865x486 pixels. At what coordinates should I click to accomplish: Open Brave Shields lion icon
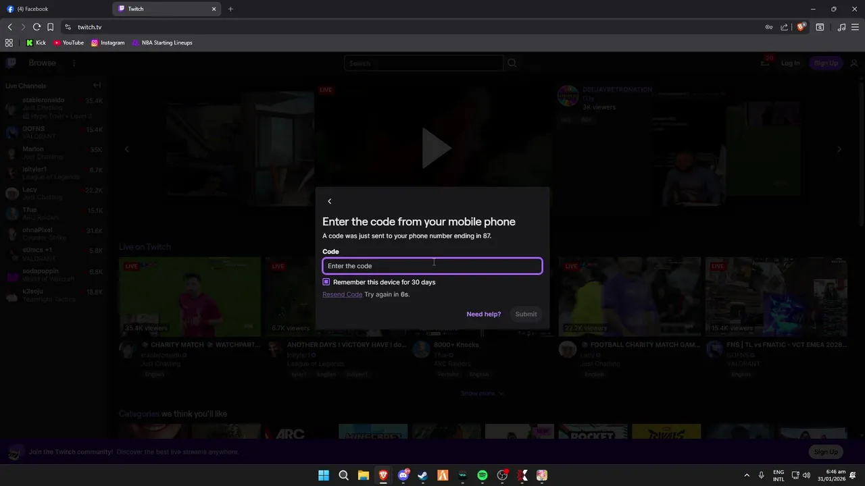(x=801, y=27)
